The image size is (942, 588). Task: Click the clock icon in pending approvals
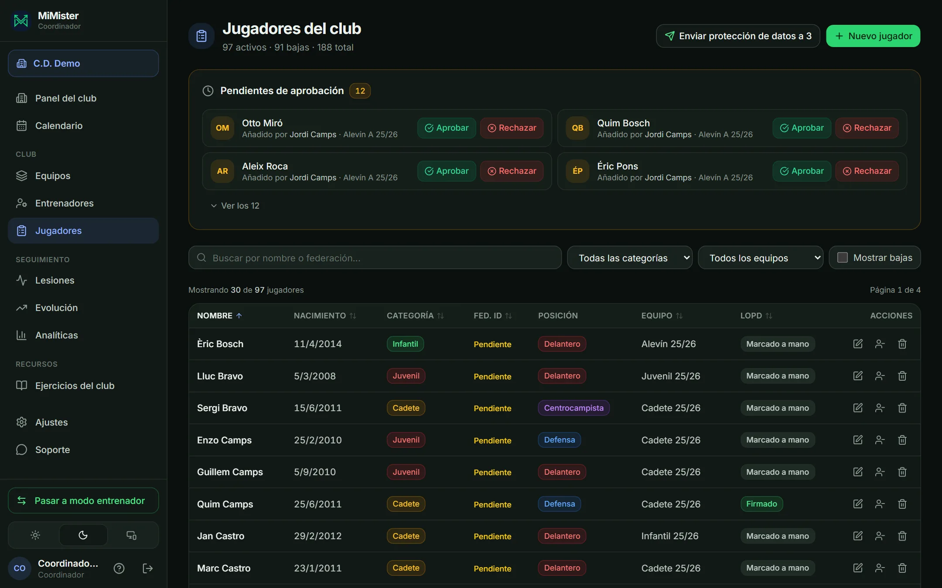[208, 91]
